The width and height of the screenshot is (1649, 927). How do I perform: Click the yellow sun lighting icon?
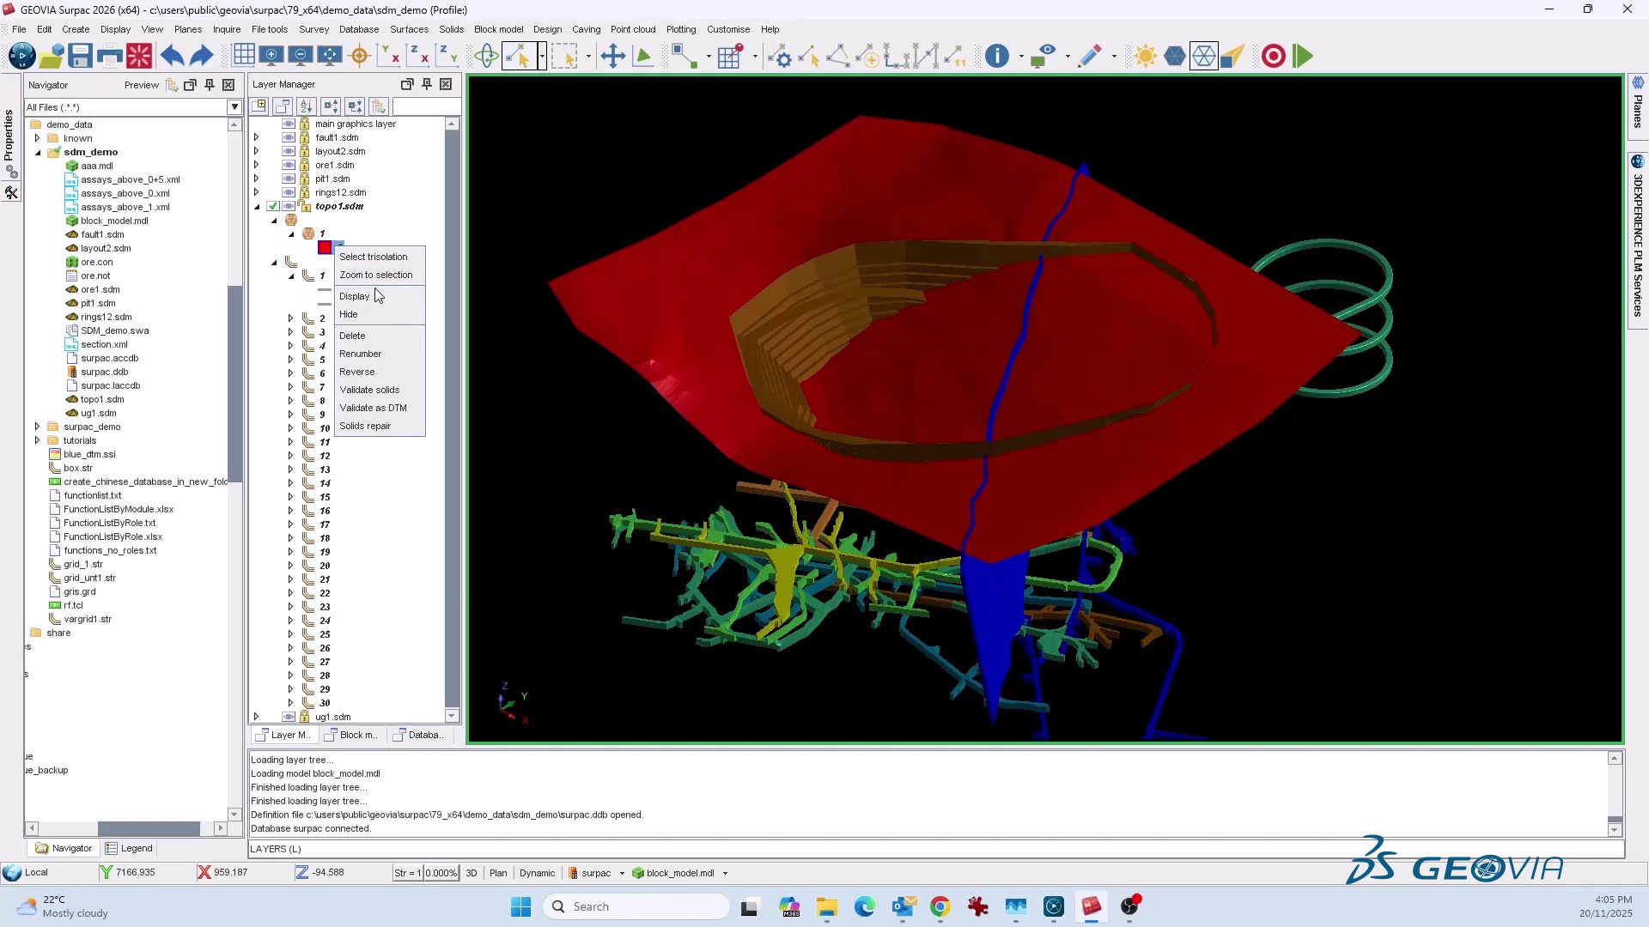(x=1146, y=57)
